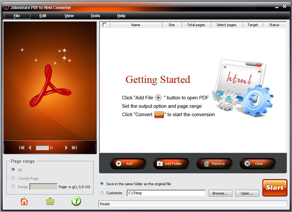Screen dimensions: 292x212
Task: Select save in same folder as original
Action: tap(102, 184)
